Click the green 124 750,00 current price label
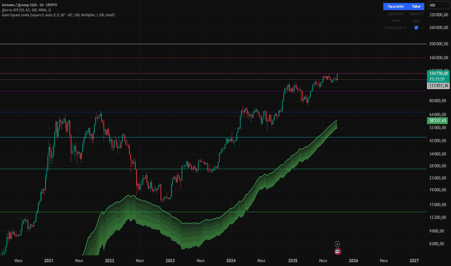 (438, 73)
